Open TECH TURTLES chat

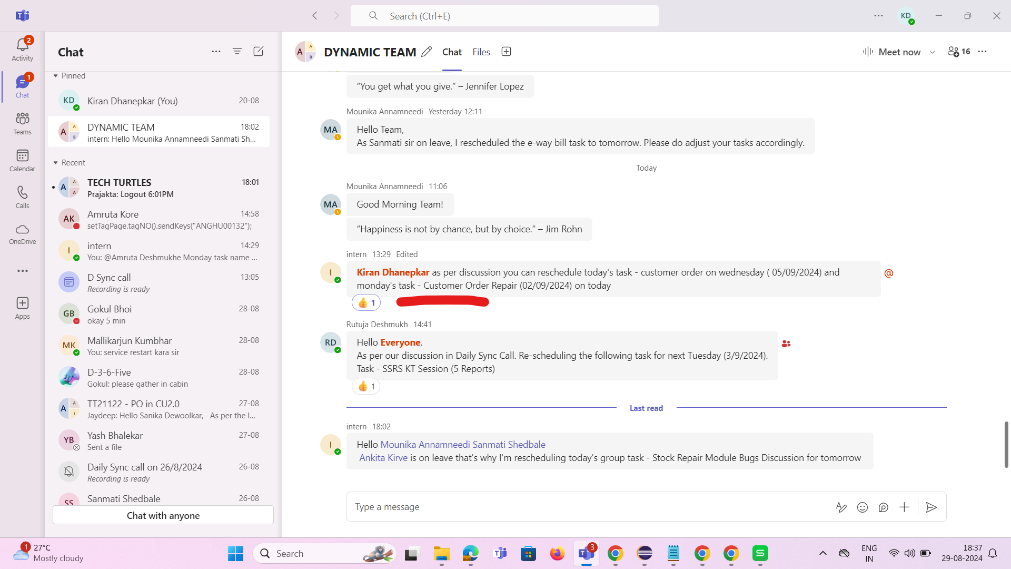pos(158,188)
